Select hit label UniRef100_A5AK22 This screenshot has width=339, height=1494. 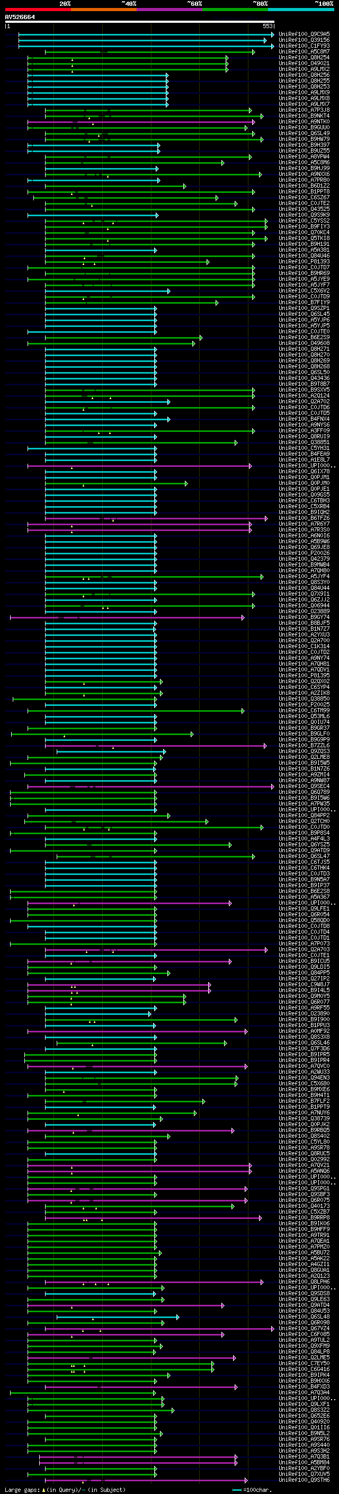[304, 1259]
